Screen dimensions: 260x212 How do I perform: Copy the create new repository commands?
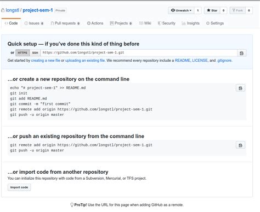tap(240, 88)
